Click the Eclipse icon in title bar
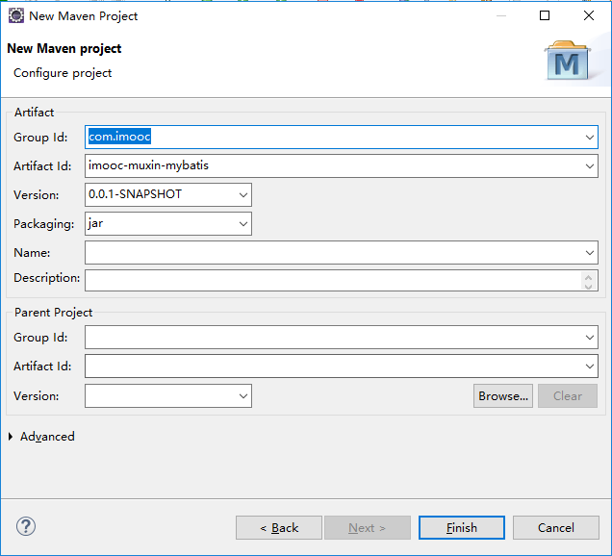Image resolution: width=612 pixels, height=556 pixels. click(16, 15)
